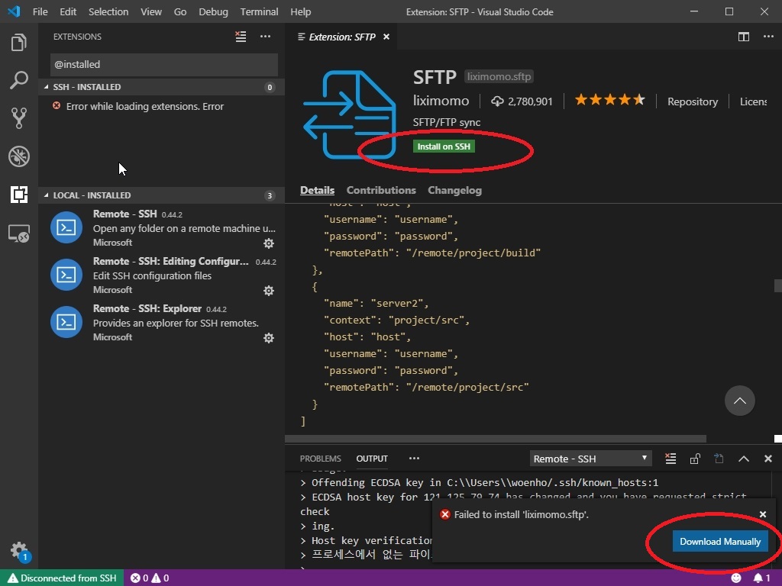The height and width of the screenshot is (586, 782).
Task: Open the Remote Explorer view icon
Action: [x=19, y=233]
